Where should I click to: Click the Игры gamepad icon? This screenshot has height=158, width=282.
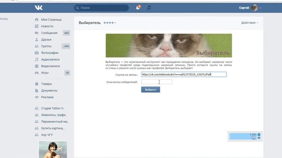[x=37, y=73]
